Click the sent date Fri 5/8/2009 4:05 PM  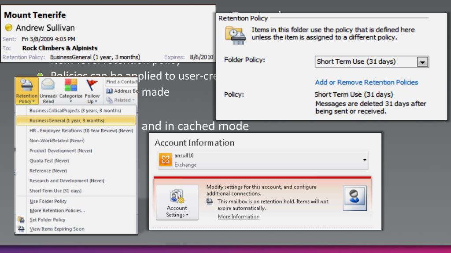coord(48,39)
